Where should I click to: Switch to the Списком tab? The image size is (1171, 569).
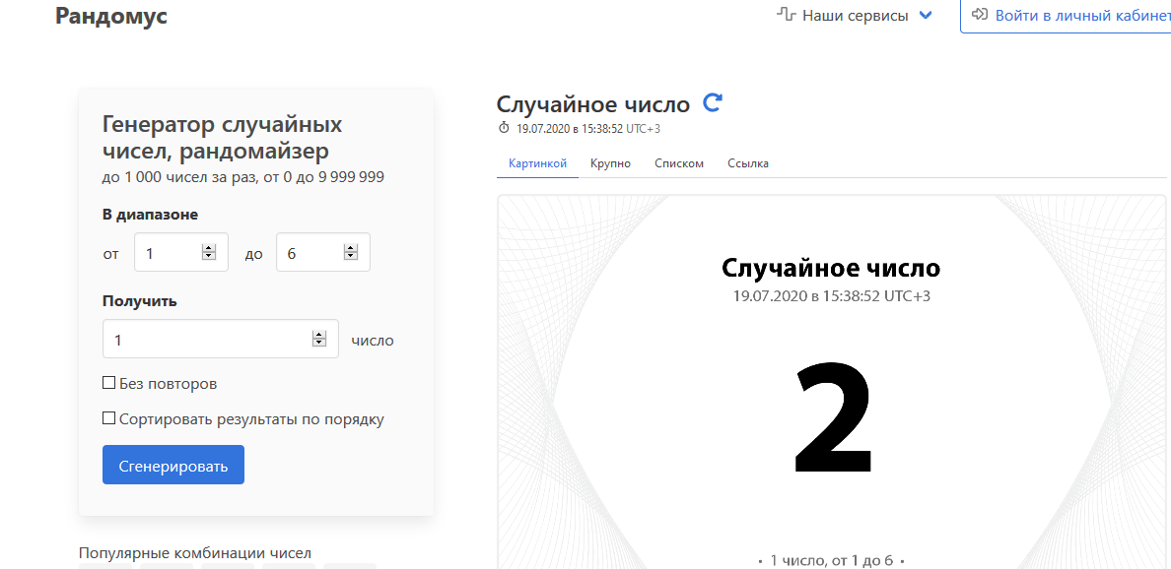pyautogui.click(x=679, y=163)
